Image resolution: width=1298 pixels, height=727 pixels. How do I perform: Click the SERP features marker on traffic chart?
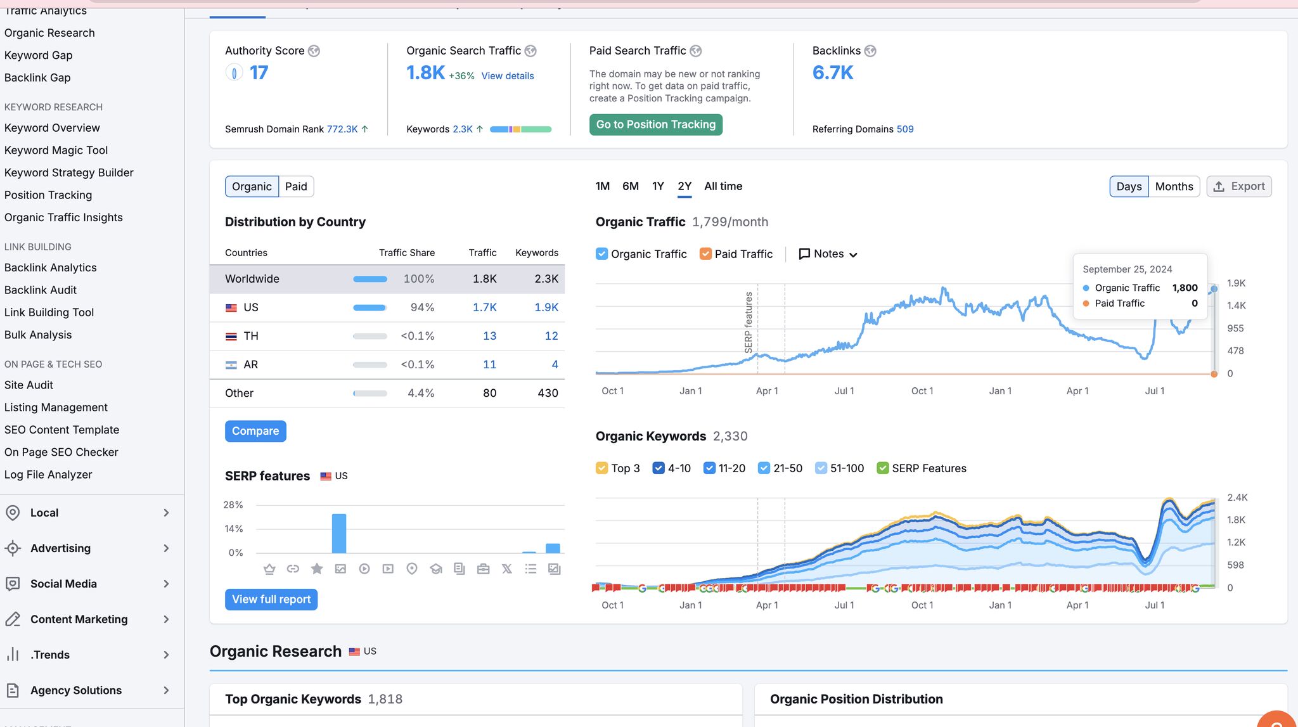point(749,322)
